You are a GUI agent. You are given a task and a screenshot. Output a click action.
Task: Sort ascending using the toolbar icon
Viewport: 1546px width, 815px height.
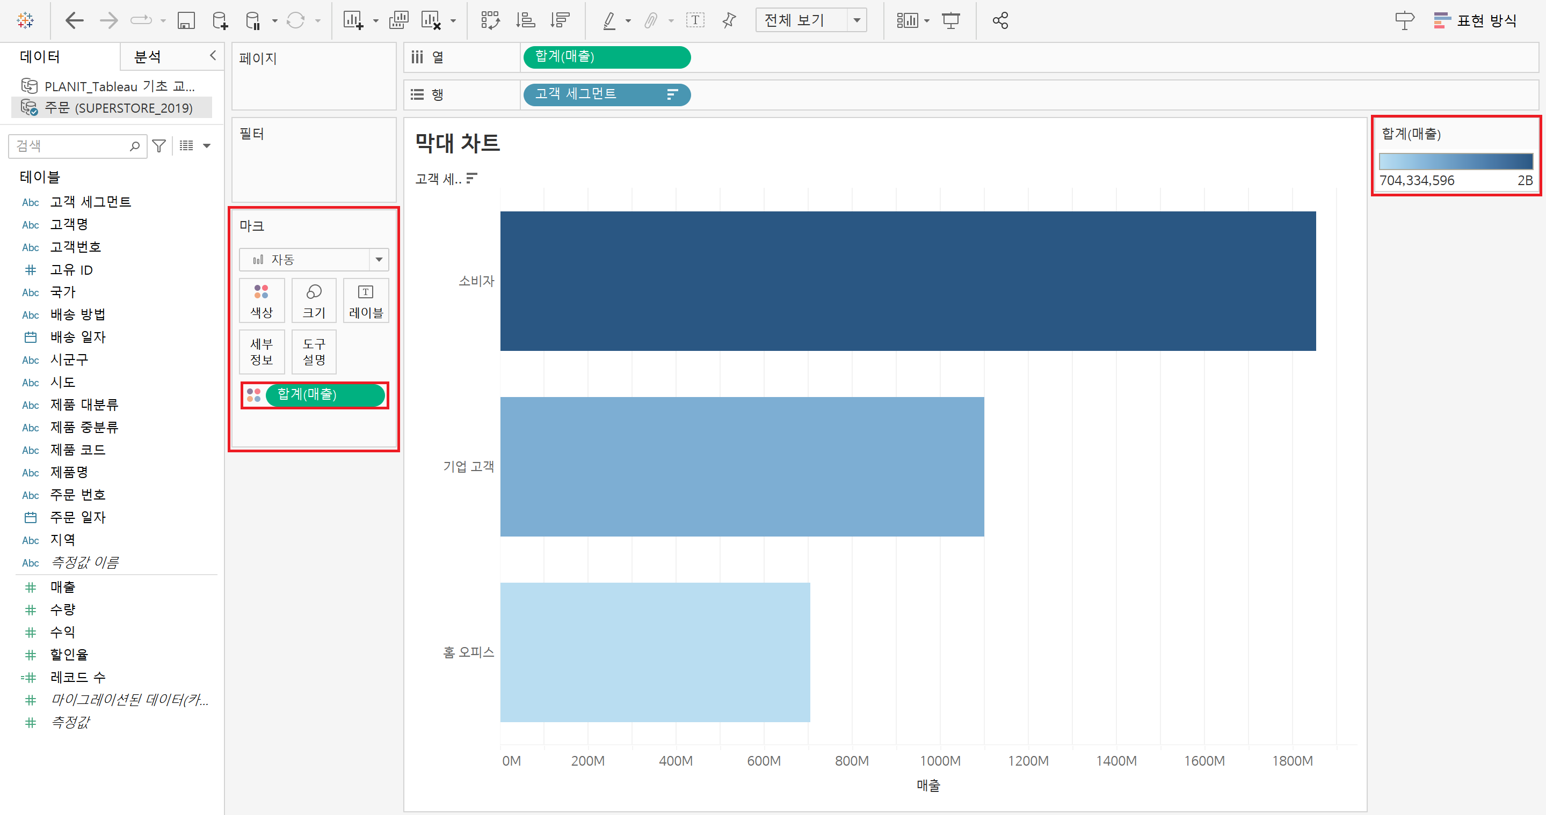(x=525, y=21)
